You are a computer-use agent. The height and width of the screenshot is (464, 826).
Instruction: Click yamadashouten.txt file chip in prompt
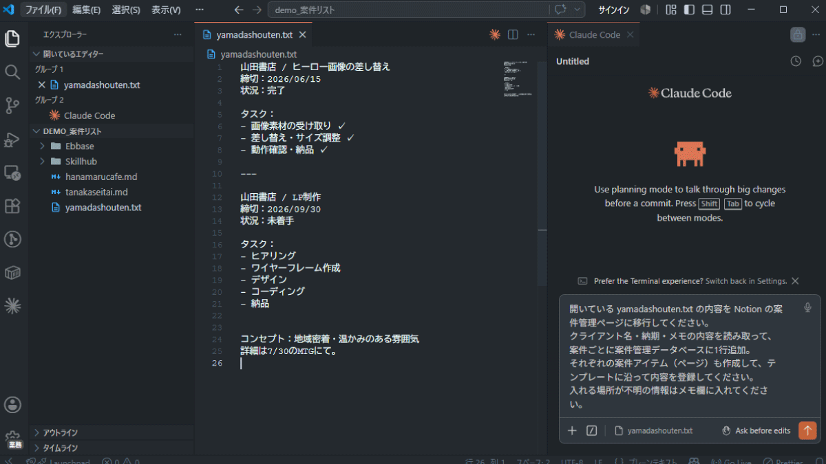tap(653, 430)
